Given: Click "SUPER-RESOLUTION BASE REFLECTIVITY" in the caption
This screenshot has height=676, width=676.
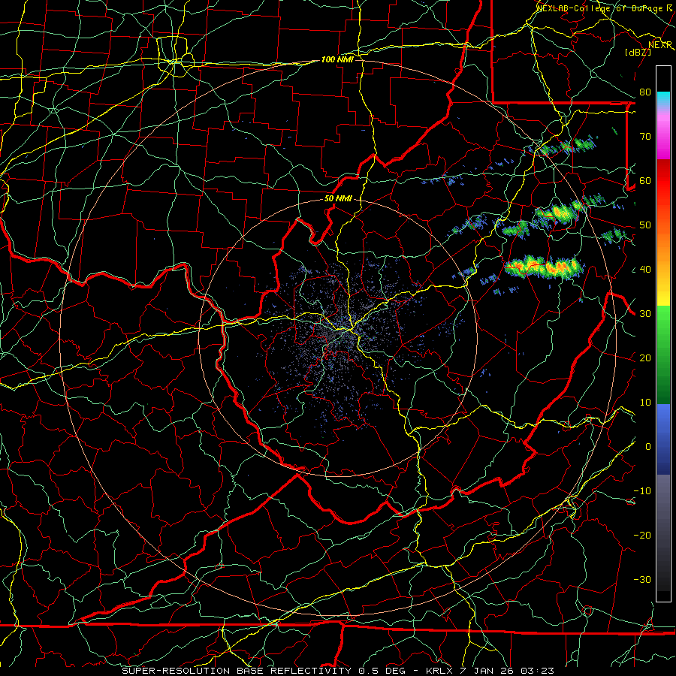Looking at the screenshot, I should click(237, 671).
